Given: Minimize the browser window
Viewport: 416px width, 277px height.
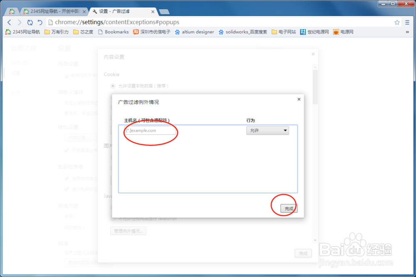Looking at the screenshot, I should click(383, 4).
